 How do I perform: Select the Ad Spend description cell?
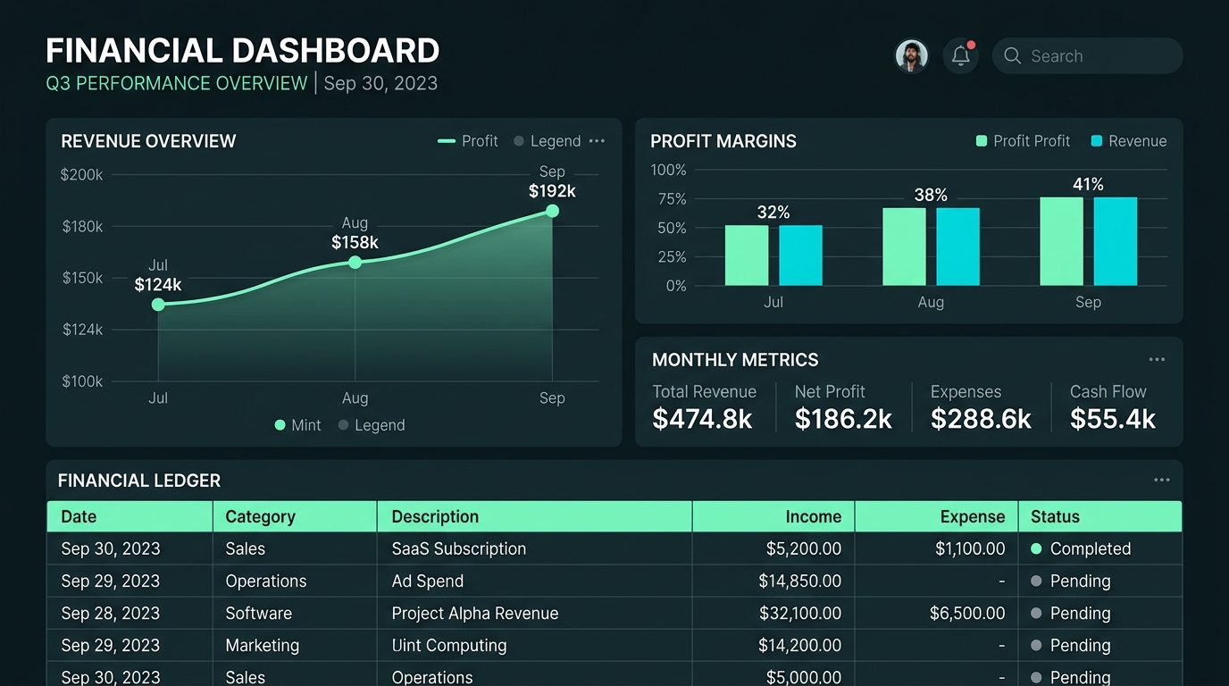tap(534, 581)
